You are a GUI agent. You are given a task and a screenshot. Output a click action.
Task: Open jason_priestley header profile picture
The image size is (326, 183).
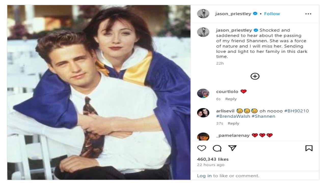[x=203, y=14]
